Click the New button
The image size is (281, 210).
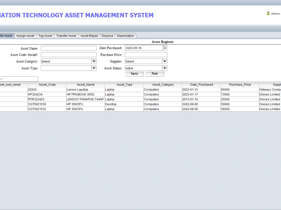[x=155, y=74]
